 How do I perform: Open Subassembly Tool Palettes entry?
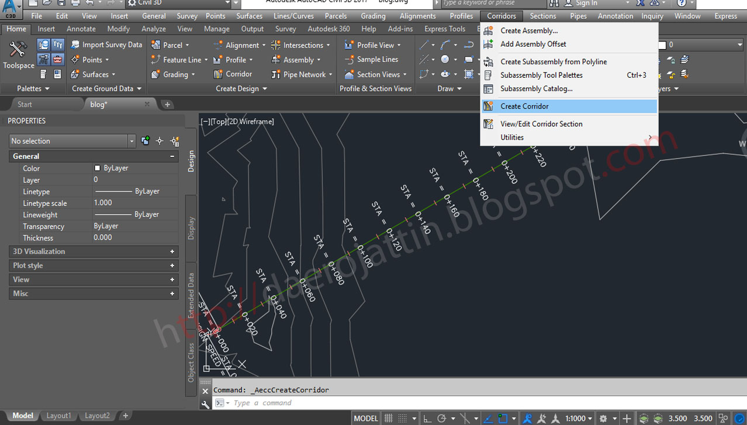[541, 75]
